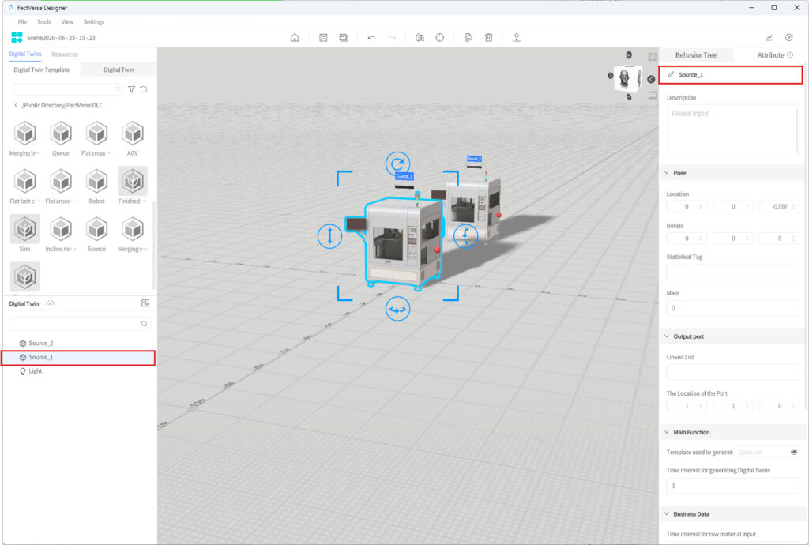Click the play simulation icon at top right
This screenshot has height=545, width=809.
pos(789,38)
